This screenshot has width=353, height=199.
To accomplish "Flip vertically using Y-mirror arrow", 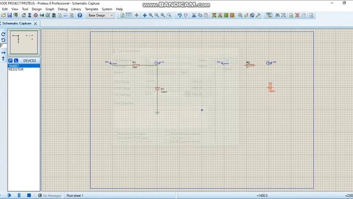I will pos(3,59).
